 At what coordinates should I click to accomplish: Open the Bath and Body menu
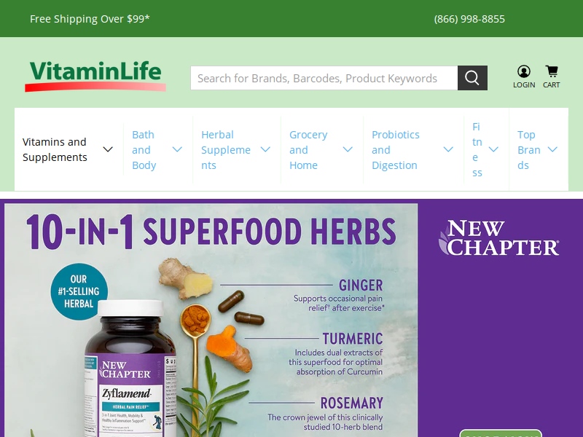click(144, 150)
